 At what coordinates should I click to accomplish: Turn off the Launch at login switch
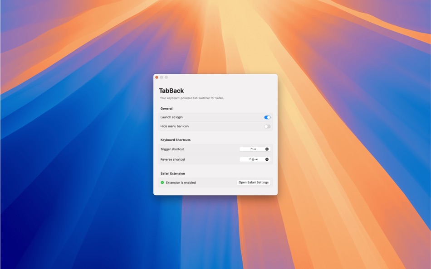267,117
